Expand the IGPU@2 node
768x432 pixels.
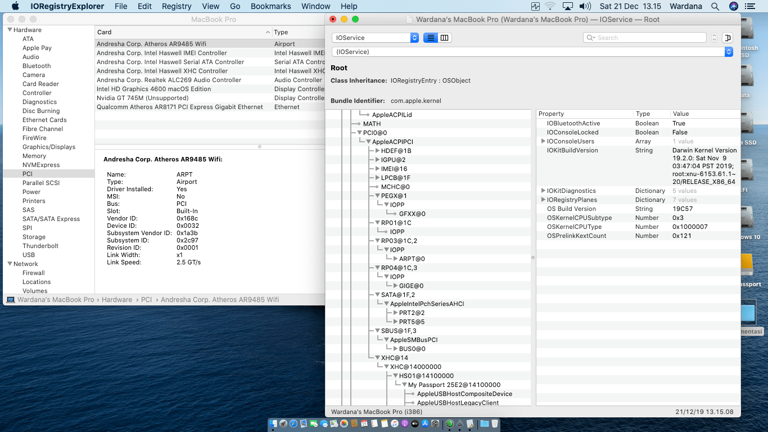[x=378, y=160]
